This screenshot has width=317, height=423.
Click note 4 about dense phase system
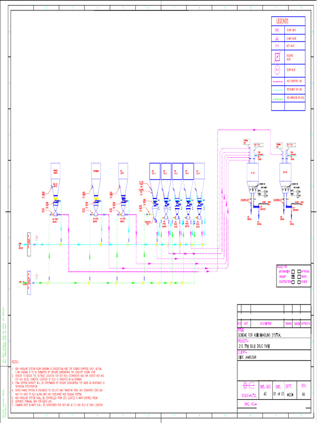[x=57, y=392]
